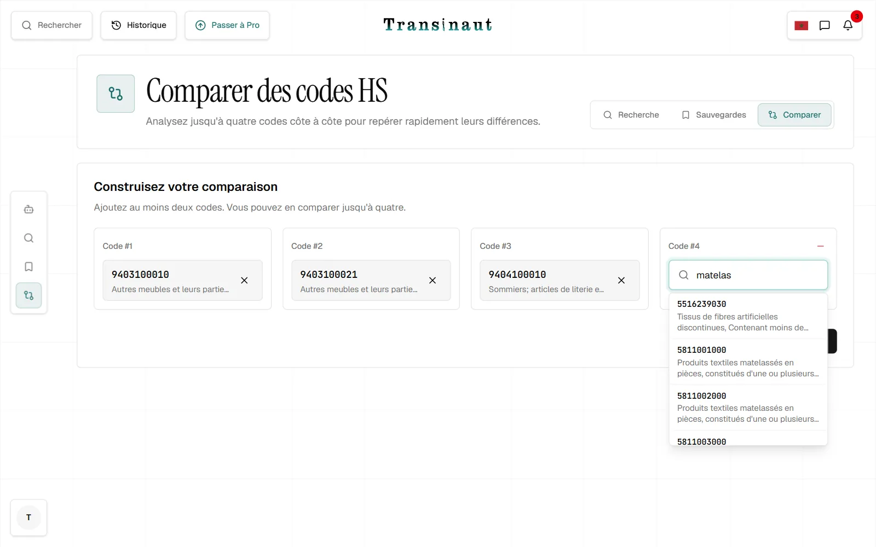Click the red notification badge
This screenshot has width=876, height=547.
(857, 16)
